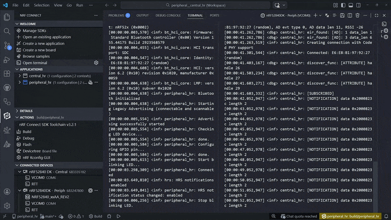Click the terminal vertical scrollbar

[x=375, y=186]
